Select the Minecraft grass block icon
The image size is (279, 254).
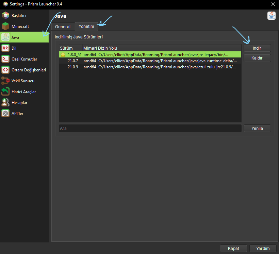pos(5,26)
